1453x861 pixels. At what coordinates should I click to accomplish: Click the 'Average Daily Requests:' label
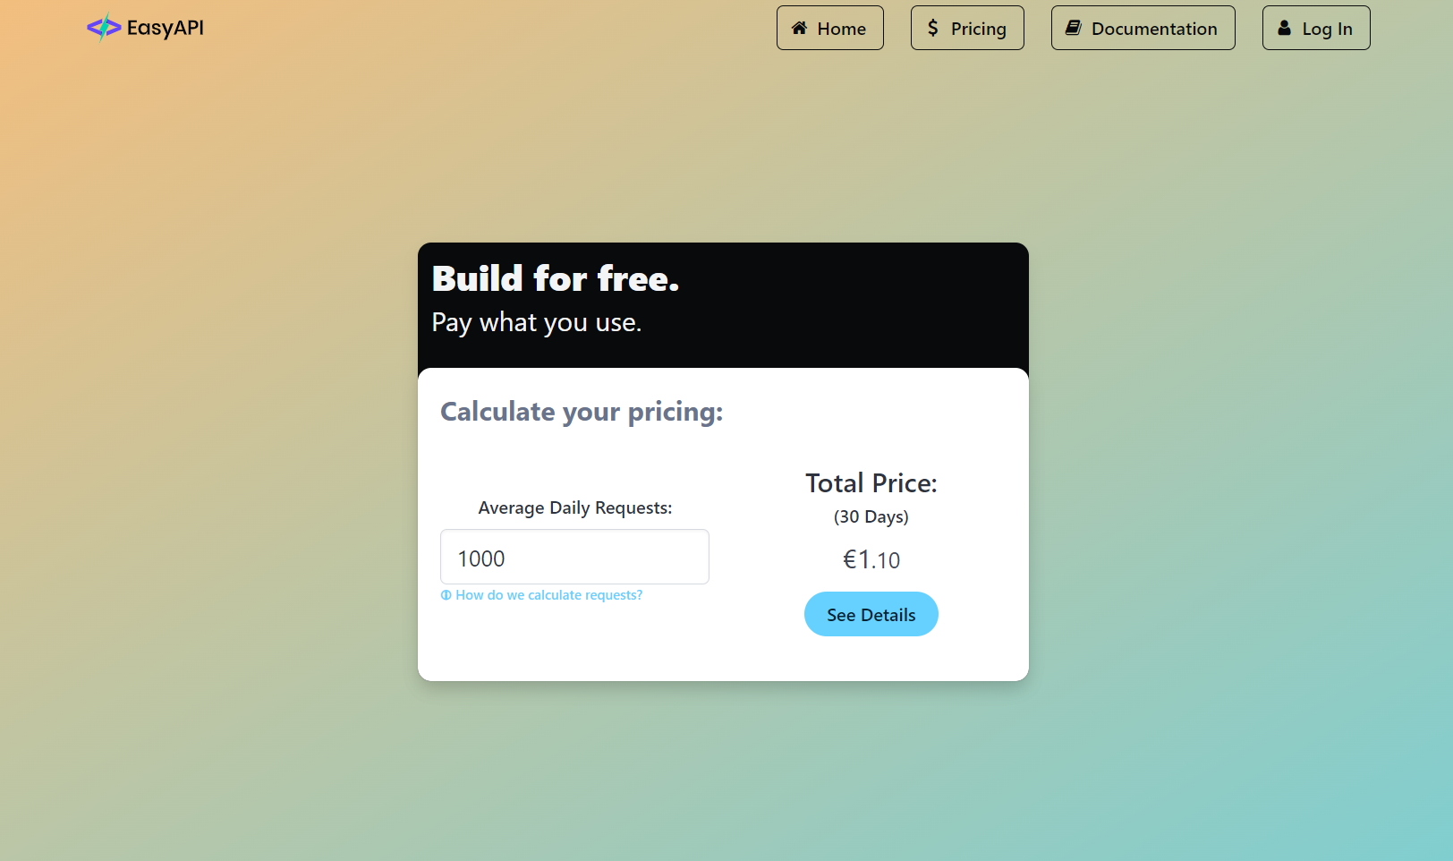[575, 507]
